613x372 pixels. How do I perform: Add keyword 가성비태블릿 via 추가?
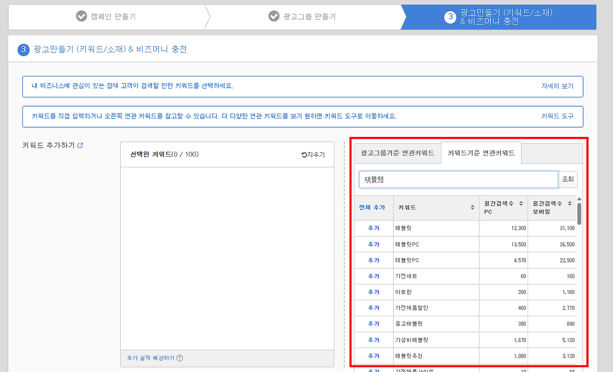[x=374, y=340]
